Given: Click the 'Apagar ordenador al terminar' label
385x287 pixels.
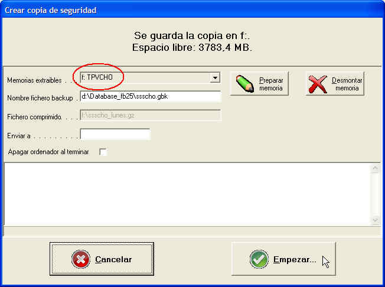Looking at the screenshot, I should (48, 152).
